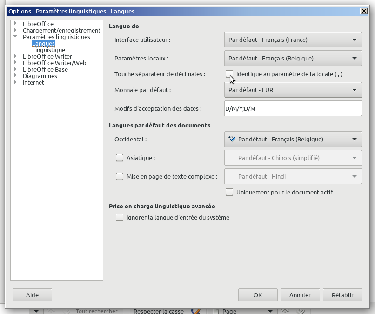
Task: Open the Monnaie par défaut dropdown
Action: point(293,90)
